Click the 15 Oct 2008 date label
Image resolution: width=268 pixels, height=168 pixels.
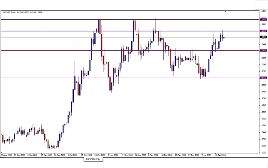point(87,155)
